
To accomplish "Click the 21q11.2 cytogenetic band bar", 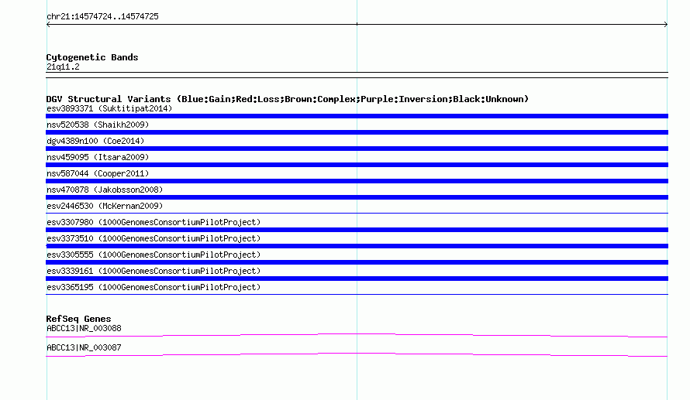I will pyautogui.click(x=357, y=75).
